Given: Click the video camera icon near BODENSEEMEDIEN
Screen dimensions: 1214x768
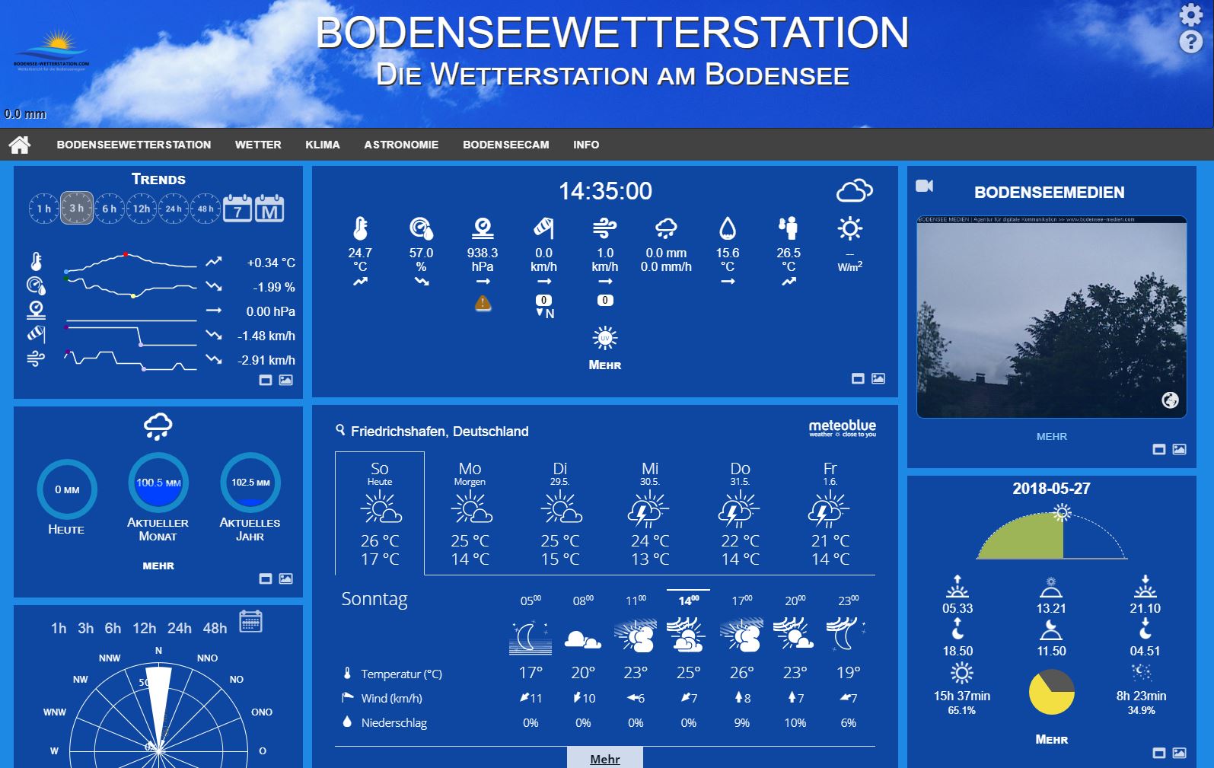Looking at the screenshot, I should pyautogui.click(x=925, y=186).
